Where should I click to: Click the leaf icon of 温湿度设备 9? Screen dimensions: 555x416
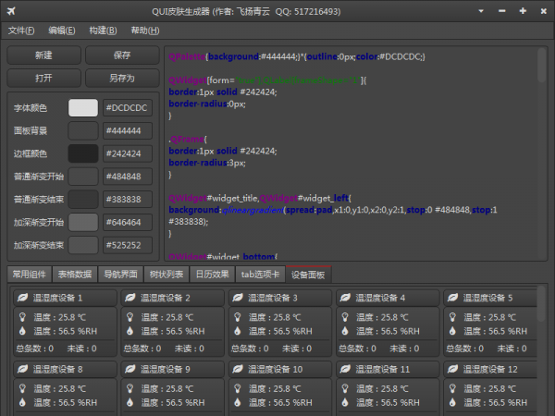pyautogui.click(x=129, y=369)
